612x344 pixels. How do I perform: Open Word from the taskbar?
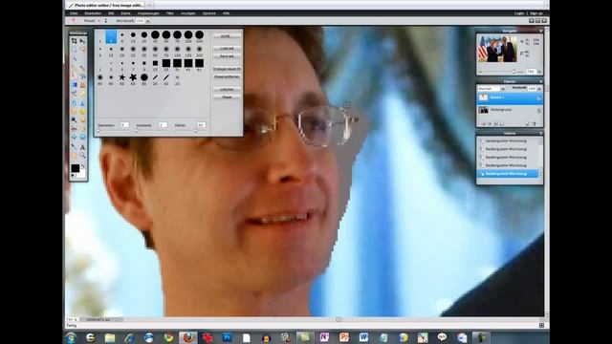point(363,337)
